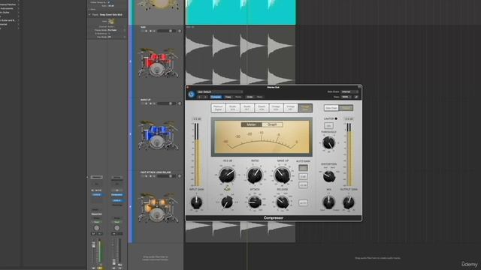Click the Make Up knob
Image resolution: width=481 pixels, height=270 pixels.
[x=283, y=175]
